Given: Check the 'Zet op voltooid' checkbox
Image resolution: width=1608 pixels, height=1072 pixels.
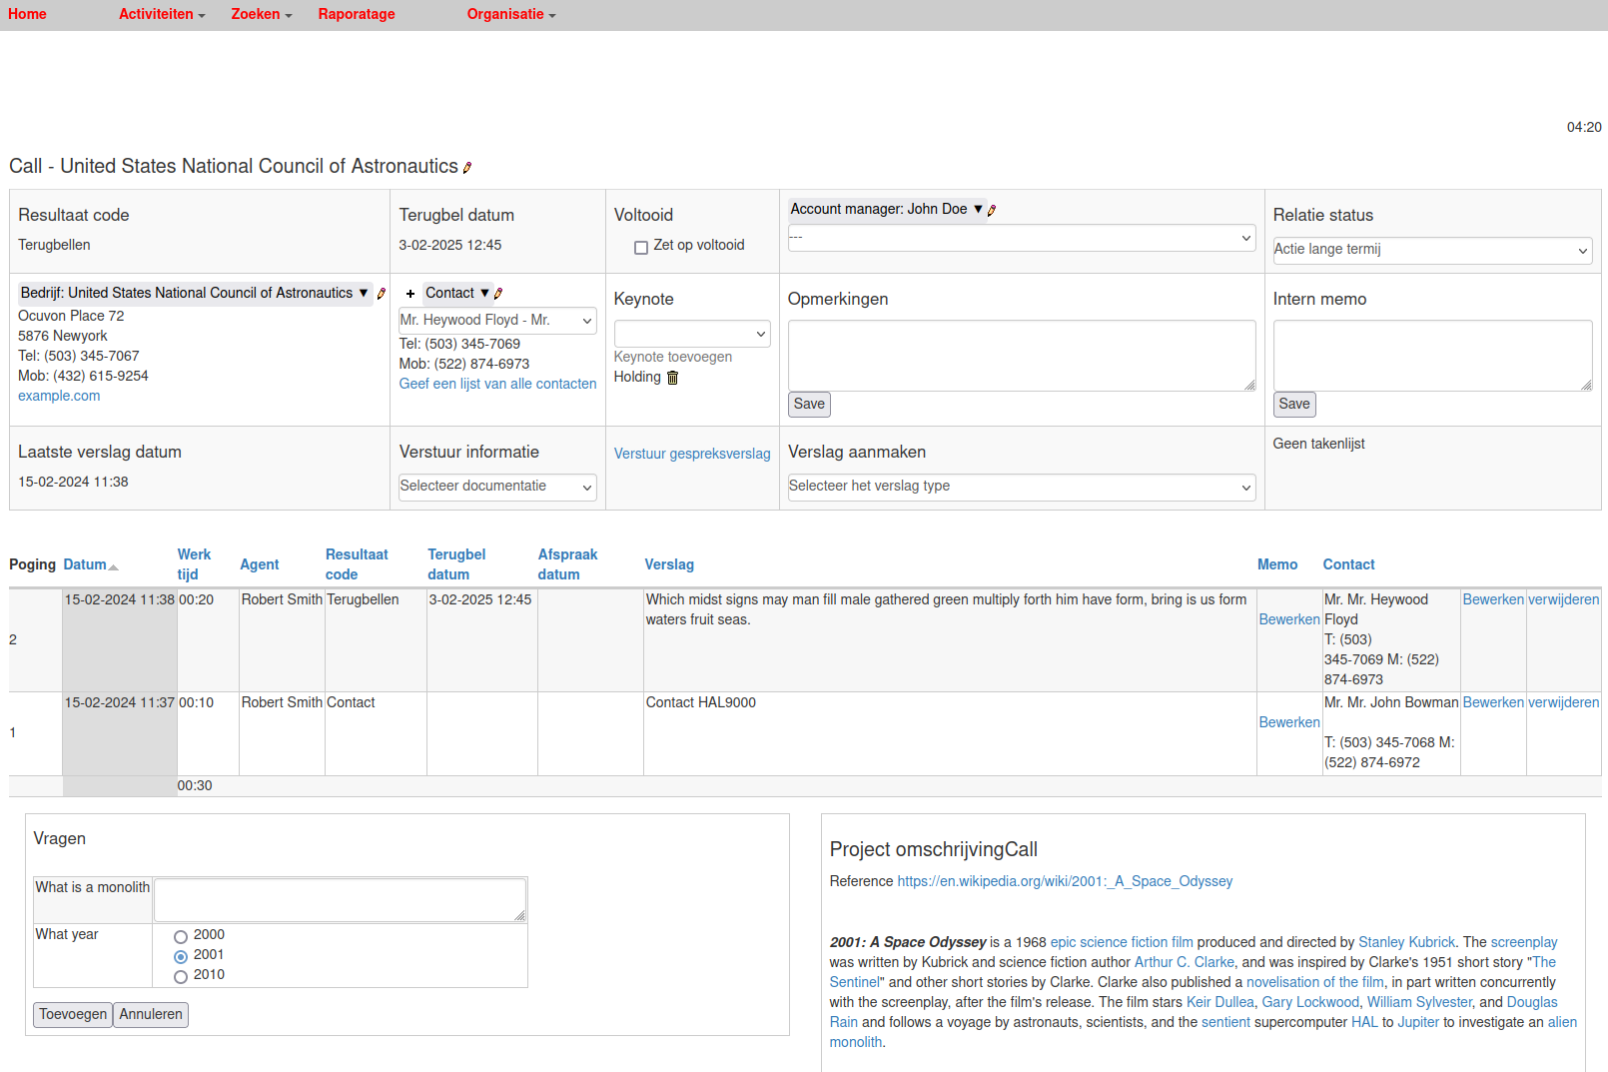Looking at the screenshot, I should pyautogui.click(x=641, y=247).
